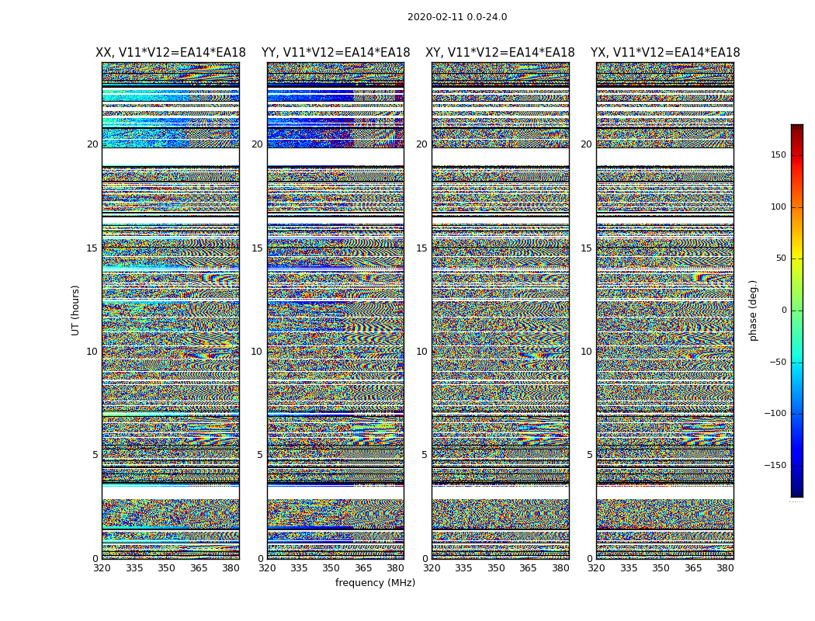815x621 pixels.
Task: Click the YX, V11*V12=EA14*EA18 panel title
Action: 664,53
